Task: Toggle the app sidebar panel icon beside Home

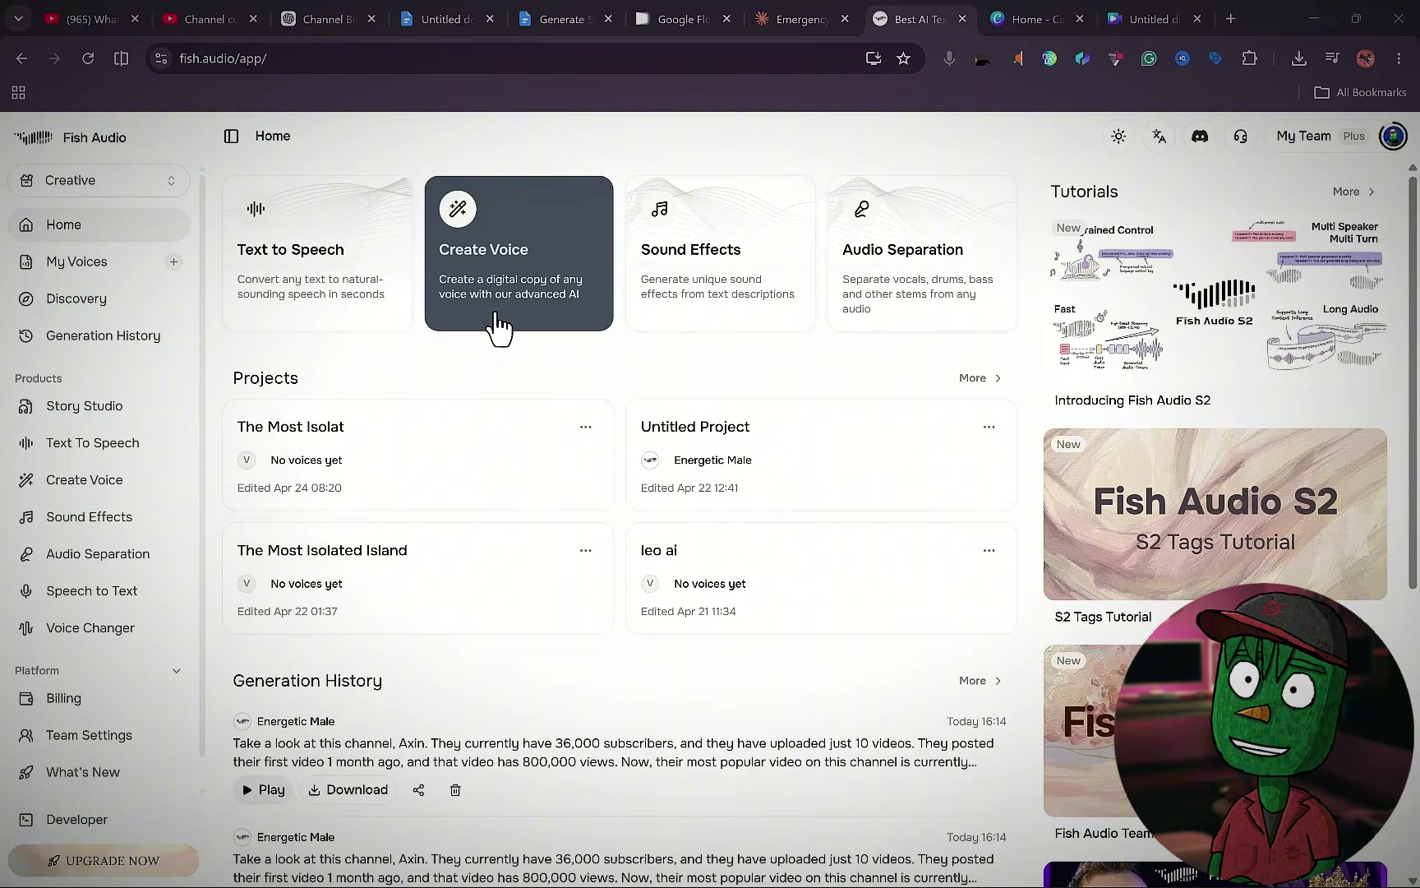Action: coord(231,136)
